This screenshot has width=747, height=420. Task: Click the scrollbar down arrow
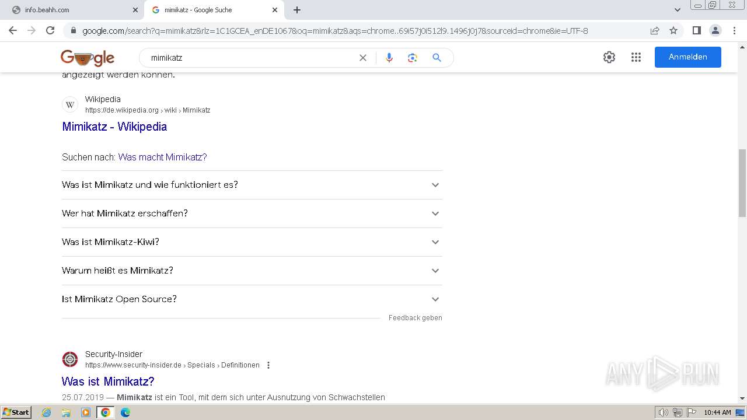click(742, 399)
